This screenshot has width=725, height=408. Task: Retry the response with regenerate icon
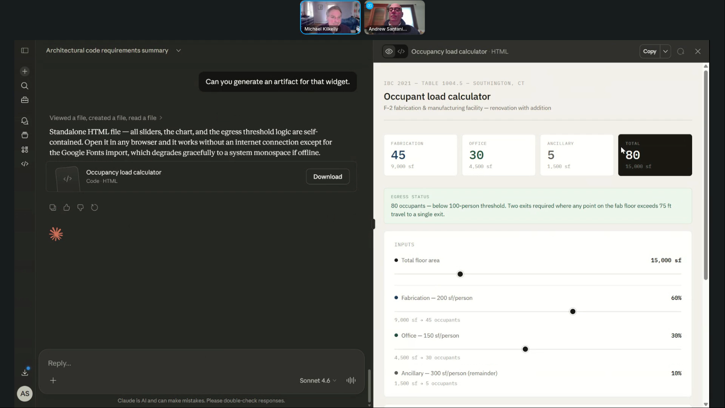[x=94, y=207]
